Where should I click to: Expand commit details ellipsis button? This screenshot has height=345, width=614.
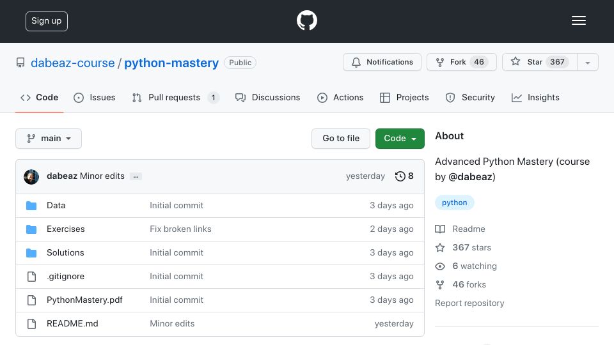[x=136, y=176]
